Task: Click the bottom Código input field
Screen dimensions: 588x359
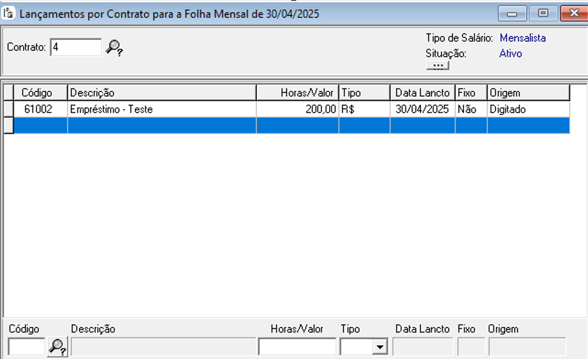Action: click(26, 347)
